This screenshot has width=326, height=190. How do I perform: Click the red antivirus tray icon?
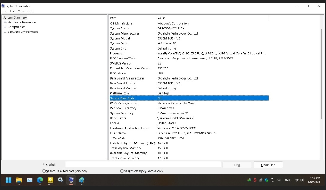point(255,180)
